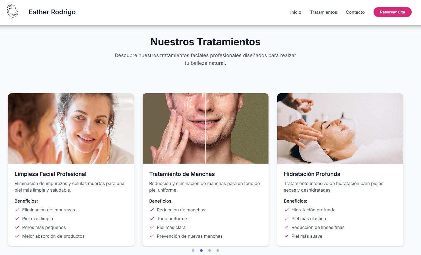Viewport: 421px width, 255px height.
Task: Click the Reservar Cita button
Action: click(392, 12)
